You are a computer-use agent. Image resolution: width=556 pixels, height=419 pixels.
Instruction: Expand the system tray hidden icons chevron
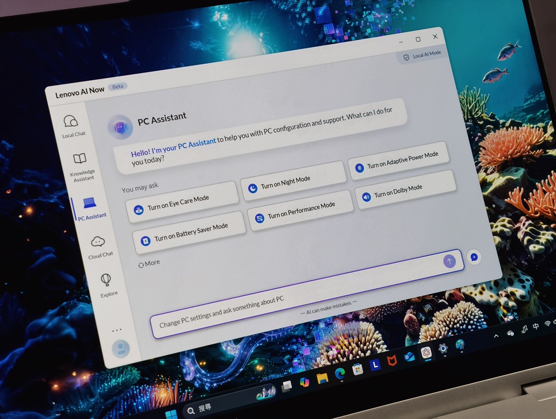click(496, 336)
